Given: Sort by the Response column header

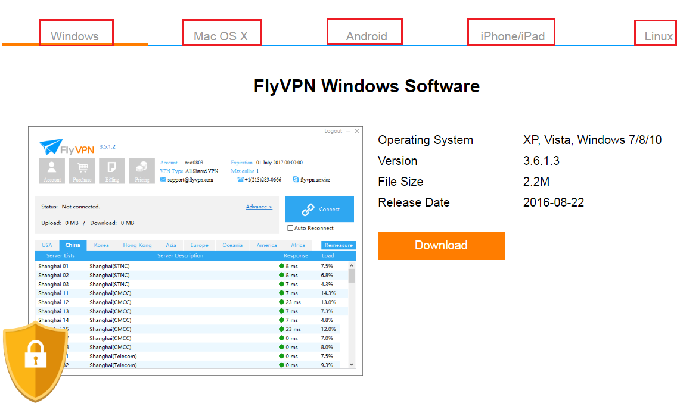Looking at the screenshot, I should (296, 256).
